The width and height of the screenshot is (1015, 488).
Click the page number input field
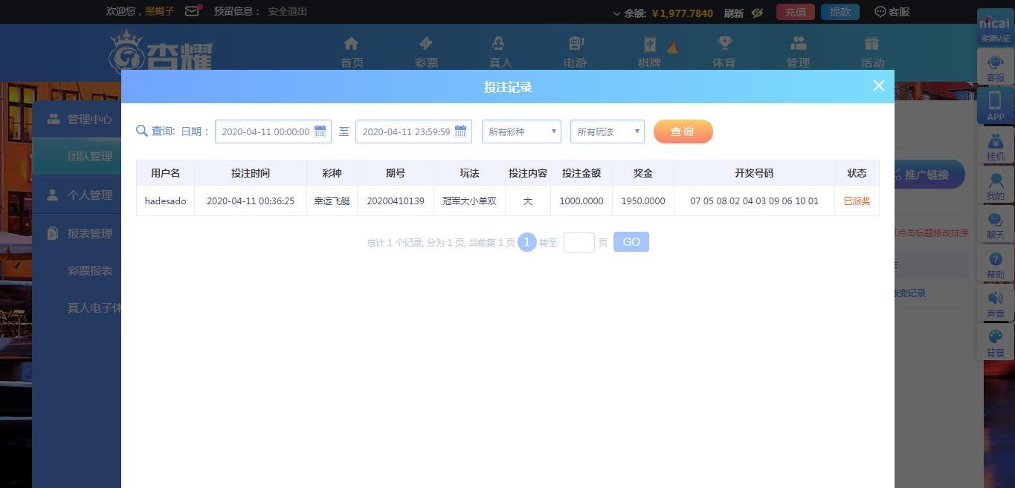tap(579, 242)
